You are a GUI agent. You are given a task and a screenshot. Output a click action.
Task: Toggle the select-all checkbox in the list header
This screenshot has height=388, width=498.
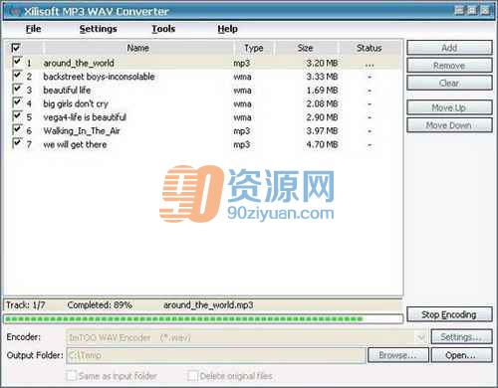16,48
